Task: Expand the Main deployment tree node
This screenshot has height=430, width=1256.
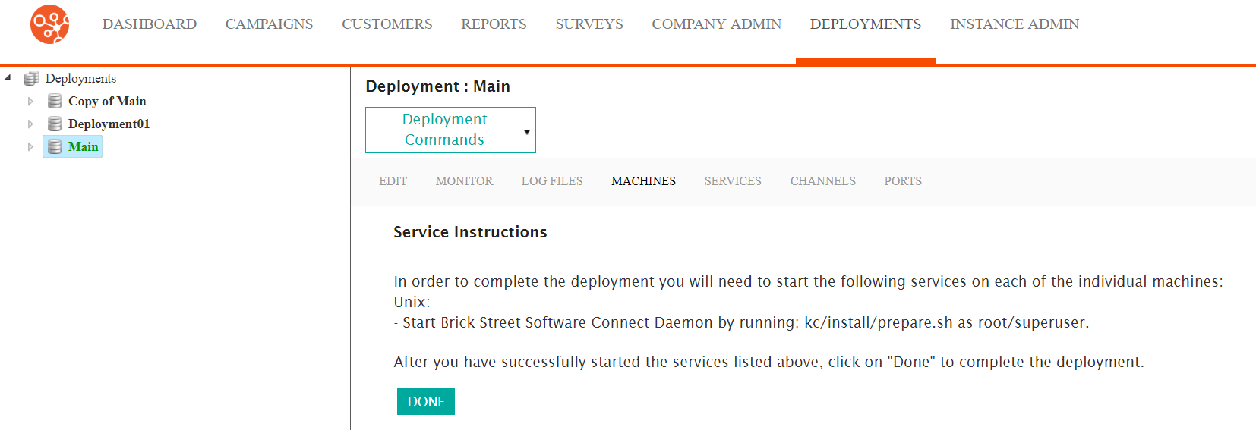Action: 30,146
